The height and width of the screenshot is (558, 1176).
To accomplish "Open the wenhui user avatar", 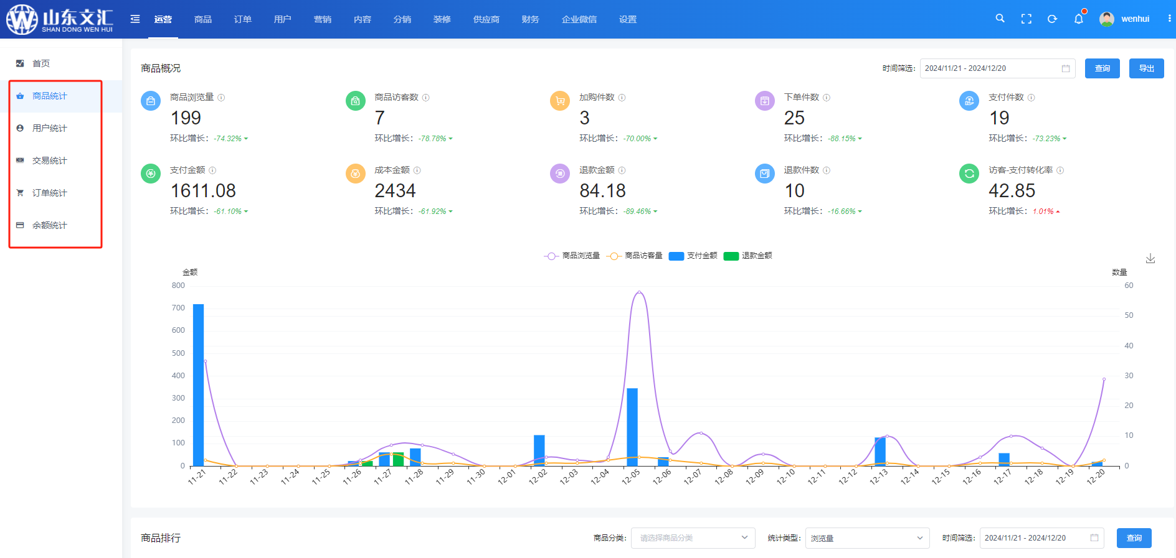I will 1107,19.
